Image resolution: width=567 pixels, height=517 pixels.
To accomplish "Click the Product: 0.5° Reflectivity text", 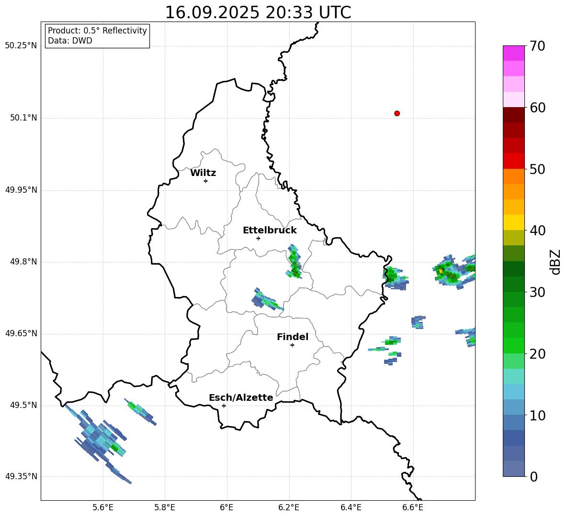I will [97, 31].
